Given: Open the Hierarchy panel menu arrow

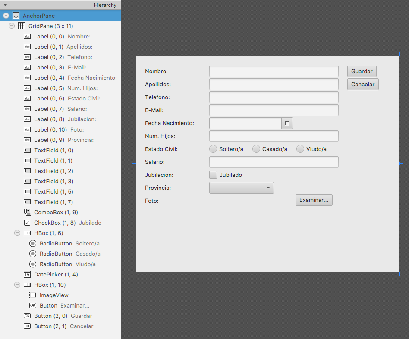Looking at the screenshot, I should click(x=5, y=5).
